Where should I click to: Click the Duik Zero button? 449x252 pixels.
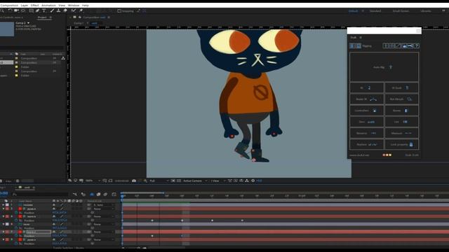366,122
